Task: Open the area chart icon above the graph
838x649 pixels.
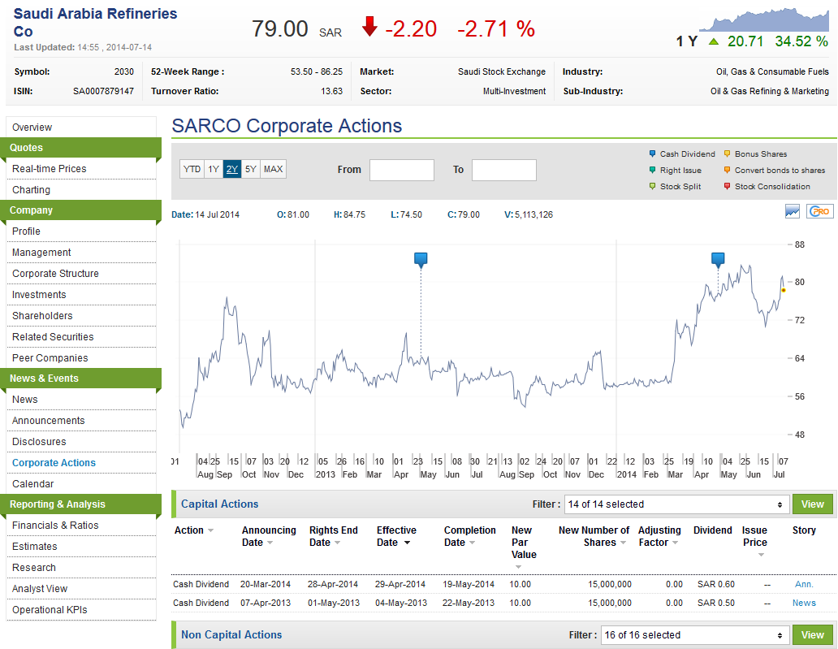Action: click(x=793, y=211)
